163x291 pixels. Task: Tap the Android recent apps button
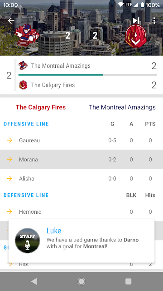pos(129,281)
